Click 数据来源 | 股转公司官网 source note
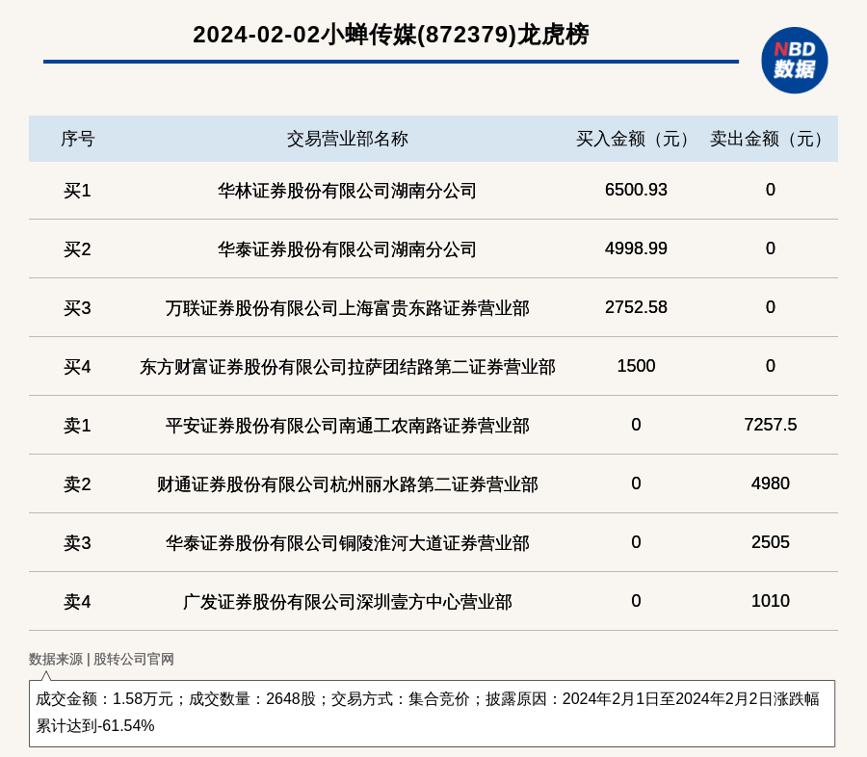The width and height of the screenshot is (867, 757). point(101,659)
